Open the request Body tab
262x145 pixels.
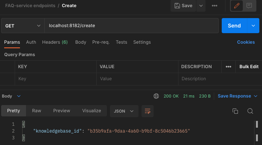coord(81,42)
